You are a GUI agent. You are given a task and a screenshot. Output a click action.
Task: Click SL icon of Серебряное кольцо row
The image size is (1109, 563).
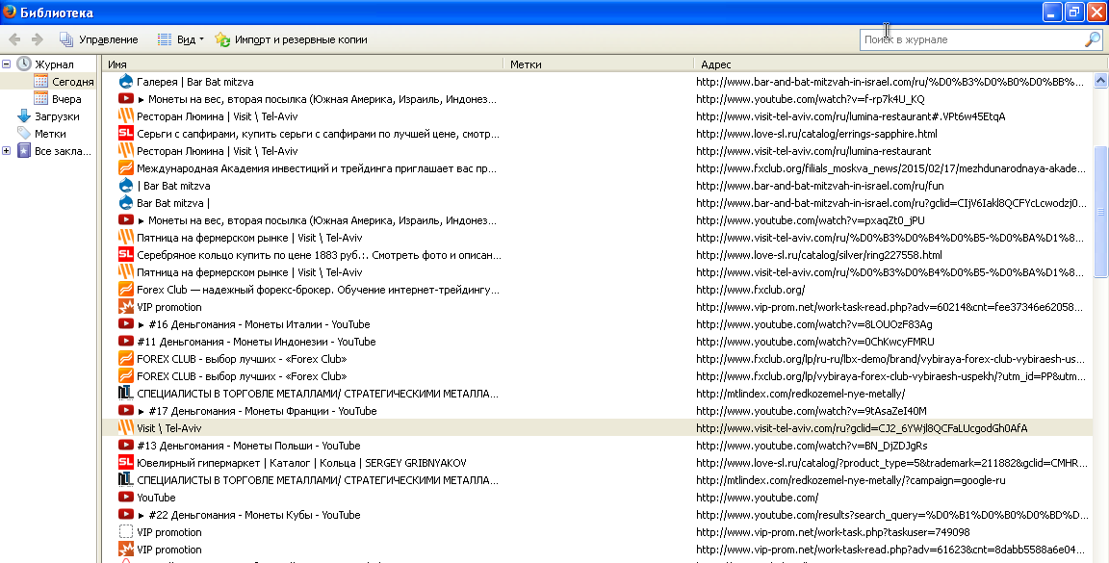[126, 255]
